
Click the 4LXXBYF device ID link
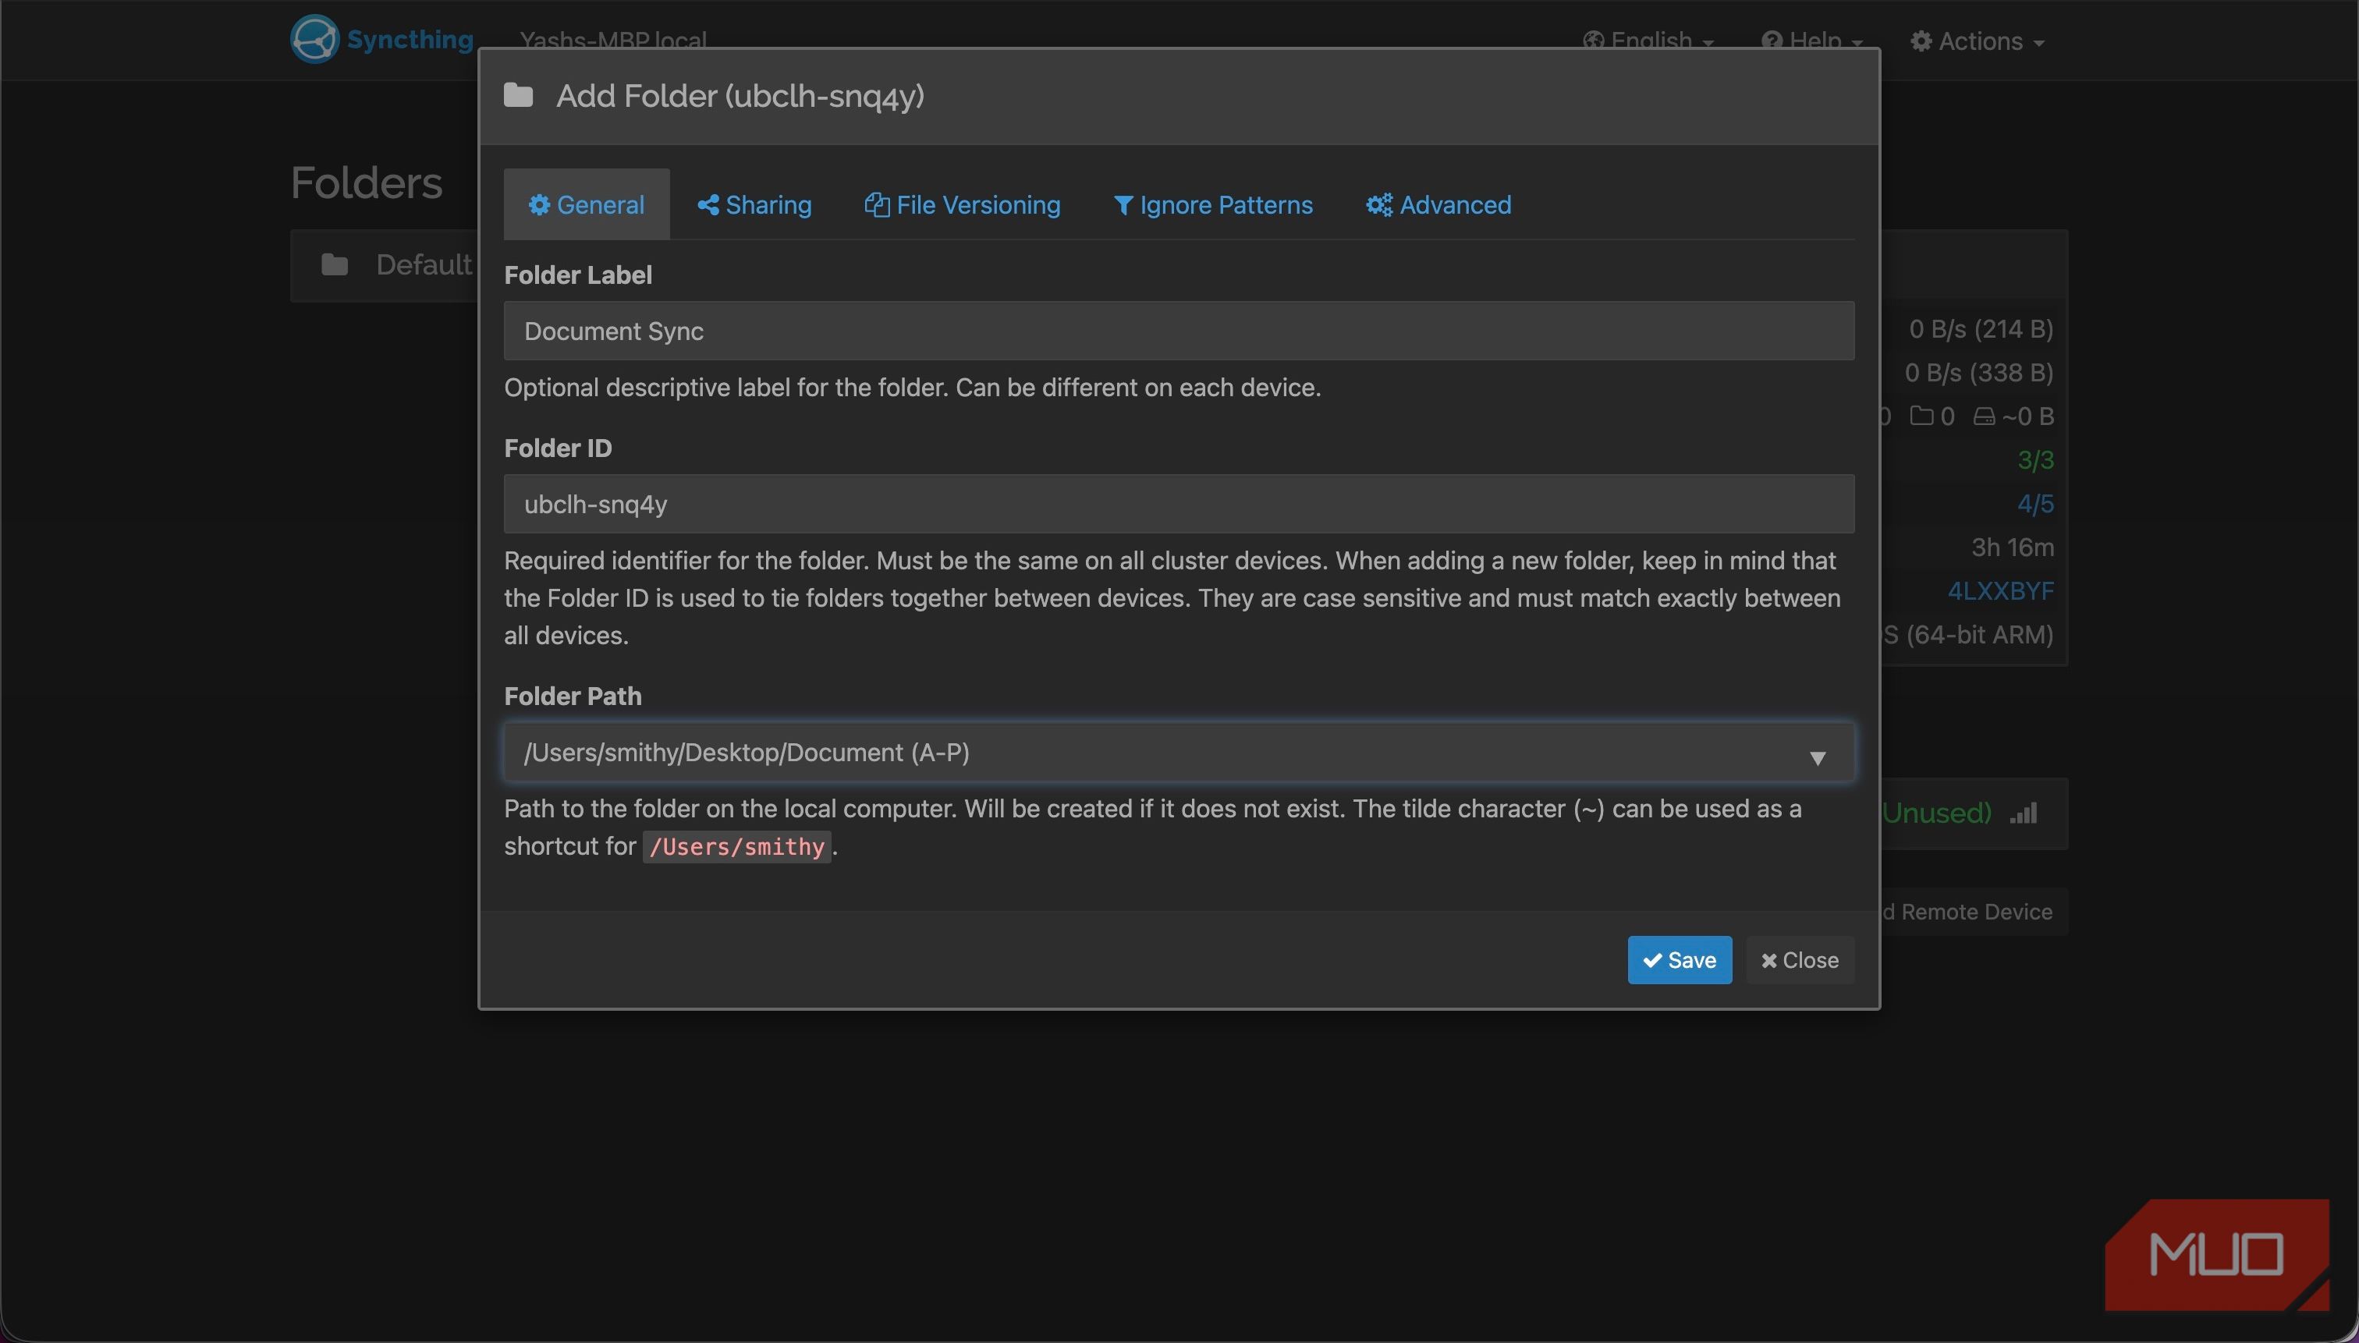click(2000, 591)
